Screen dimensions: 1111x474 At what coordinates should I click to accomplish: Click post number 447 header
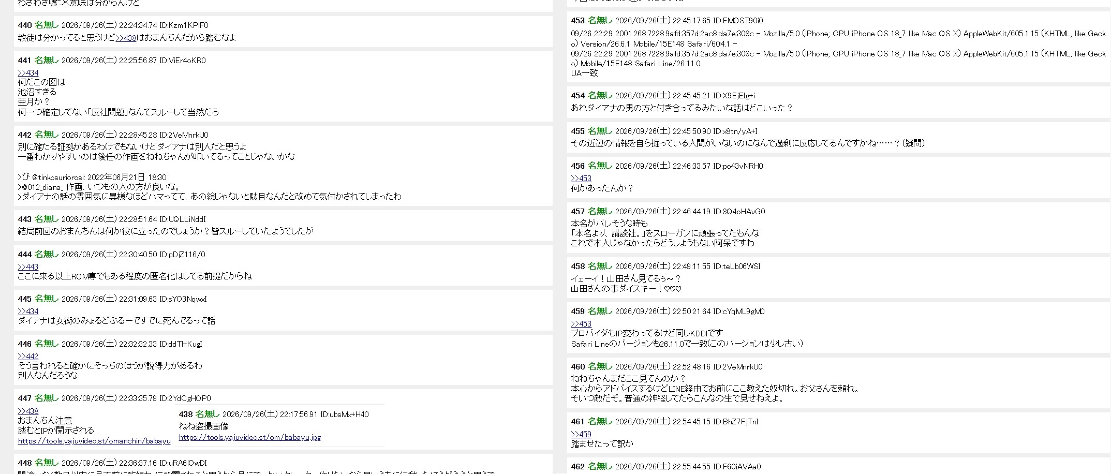point(24,398)
